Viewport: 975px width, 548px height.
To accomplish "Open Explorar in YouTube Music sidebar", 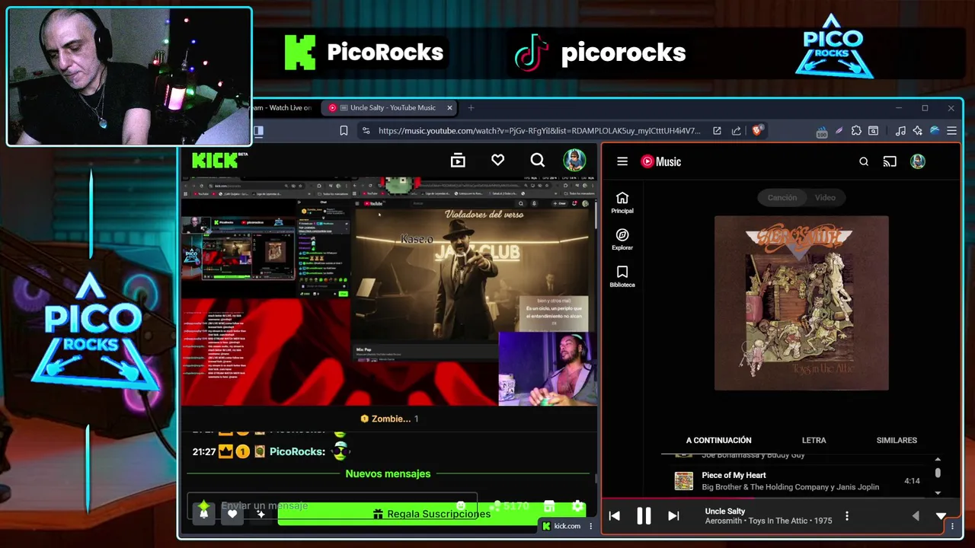I will pos(622,239).
